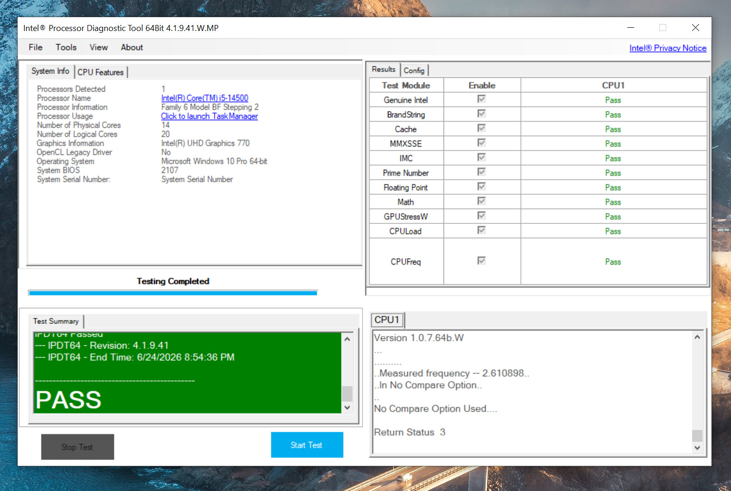Screen dimensions: 731x491
Task: Click the CPU1 output scrollbar thumb
Action: 697,435
